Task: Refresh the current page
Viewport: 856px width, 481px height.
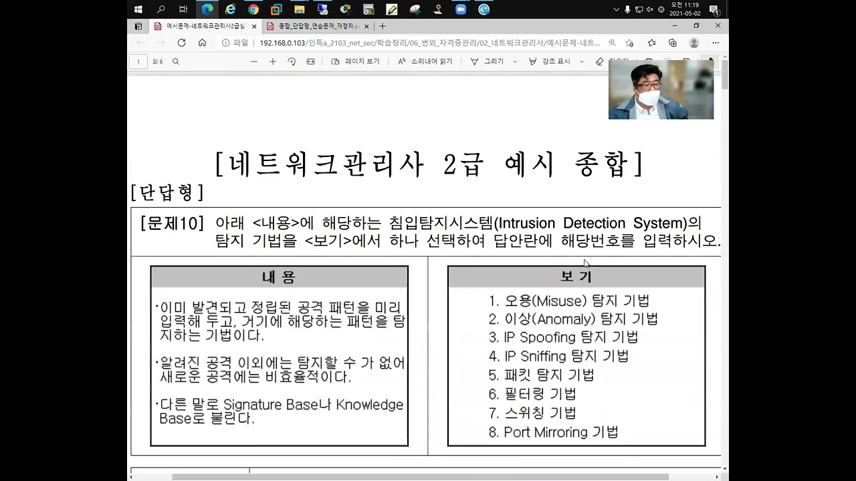Action: point(181,43)
